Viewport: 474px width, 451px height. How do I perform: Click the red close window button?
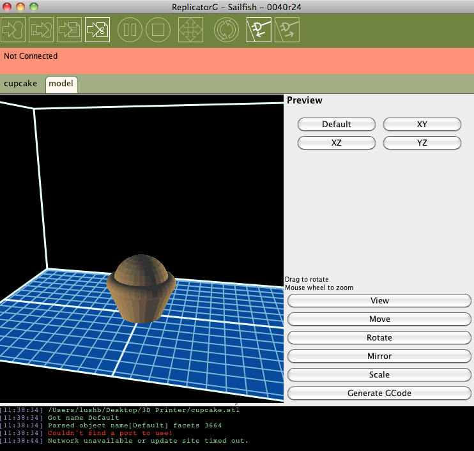[x=7, y=7]
